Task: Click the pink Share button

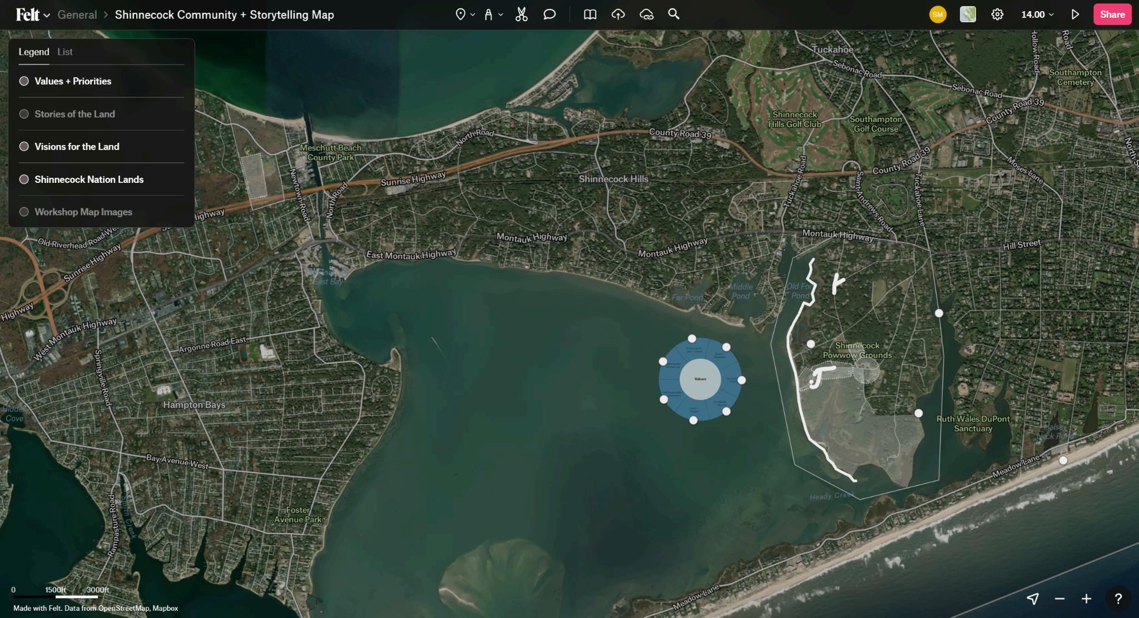Action: click(1112, 14)
